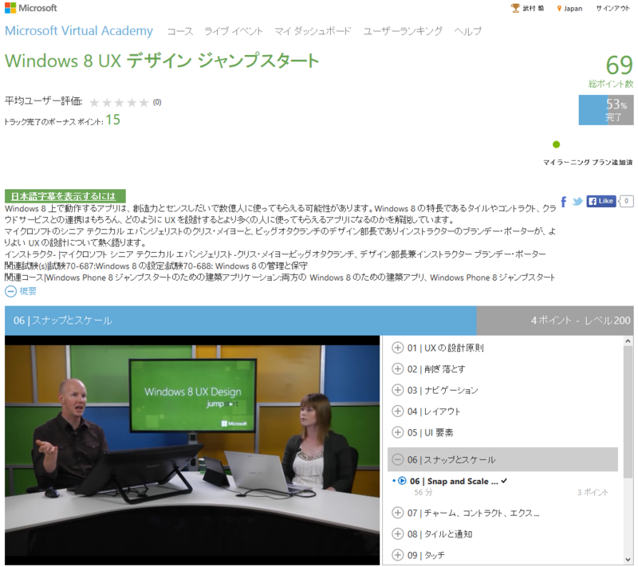Click the サインアウト link
This screenshot has width=638, height=567.
[x=612, y=9]
